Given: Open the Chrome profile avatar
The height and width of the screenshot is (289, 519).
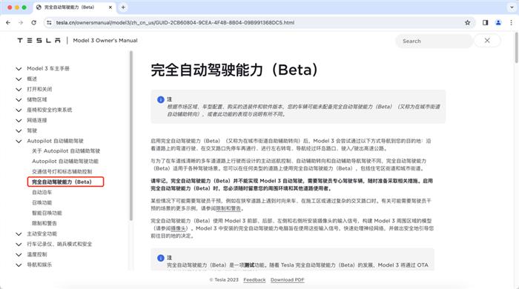Looking at the screenshot, I should tap(498, 22).
